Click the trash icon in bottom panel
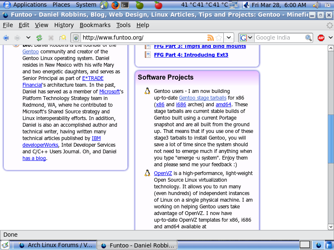334x250 pixels. (x=329, y=245)
